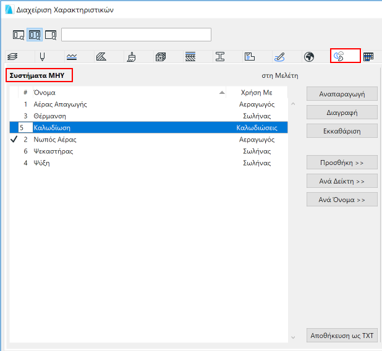Viewport: 382px width, 351px height.
Task: Click the Αναπαραγωγή button
Action: (x=342, y=94)
